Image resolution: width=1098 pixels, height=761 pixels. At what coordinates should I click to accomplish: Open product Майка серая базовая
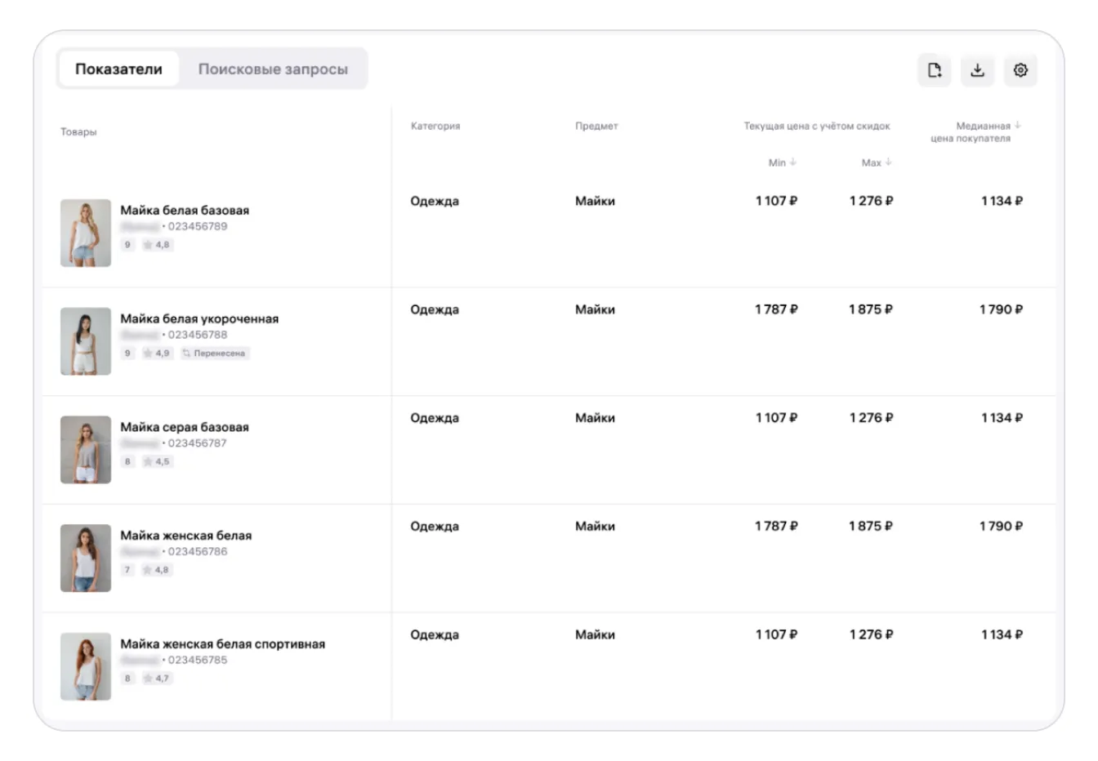[x=185, y=427]
